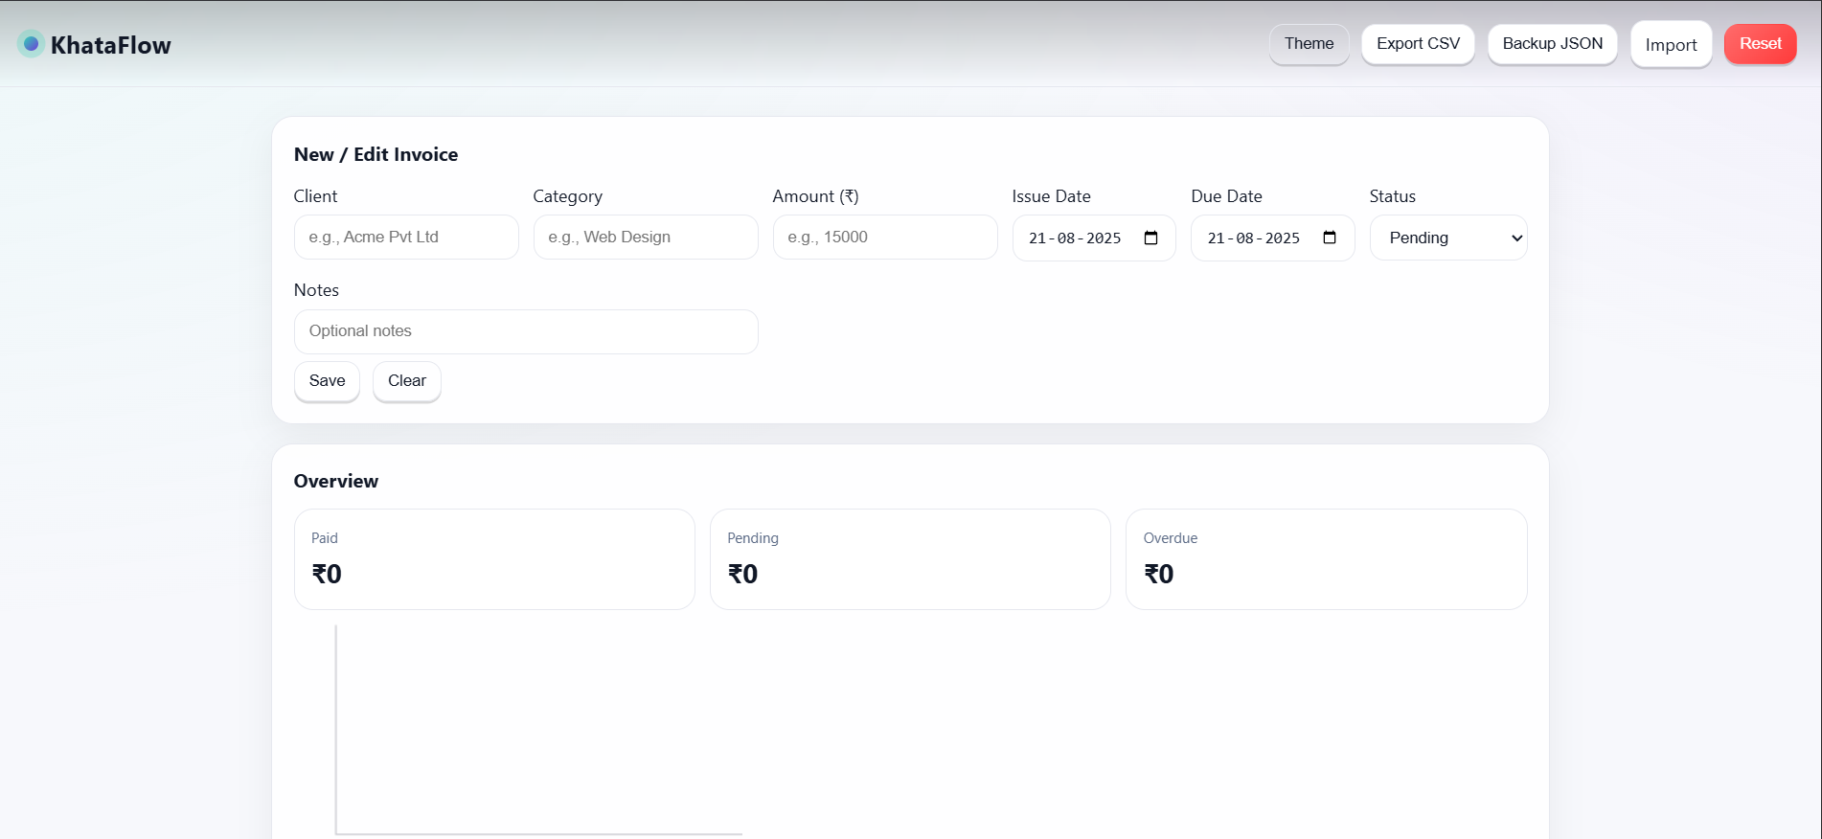The image size is (1822, 839).
Task: Select the Pending overview card
Action: pos(910,559)
